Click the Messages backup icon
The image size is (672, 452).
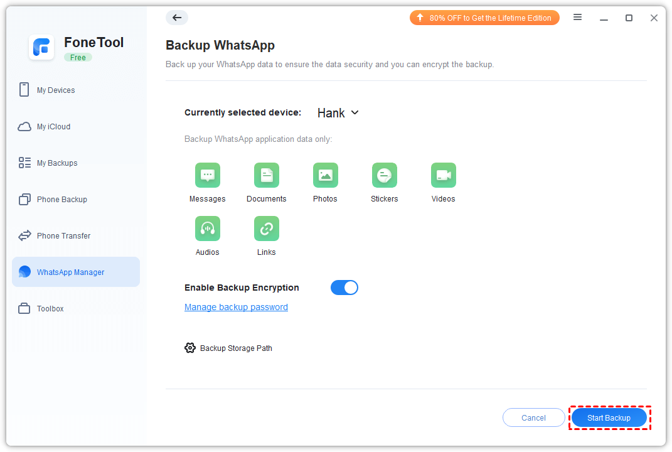click(207, 175)
